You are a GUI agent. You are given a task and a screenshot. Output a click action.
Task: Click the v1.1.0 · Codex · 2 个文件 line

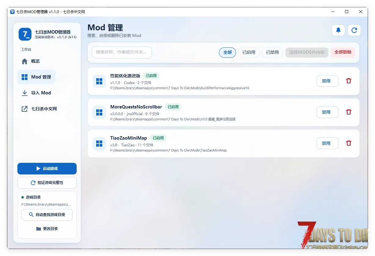(131, 83)
